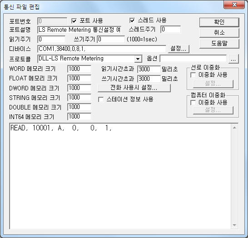Click into 읽기주기 input field
This screenshot has width=248, height=238.
(x=51, y=39)
